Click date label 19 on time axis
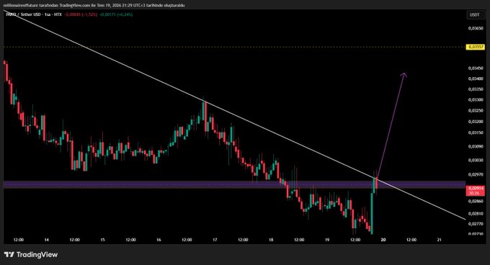 [327, 240]
